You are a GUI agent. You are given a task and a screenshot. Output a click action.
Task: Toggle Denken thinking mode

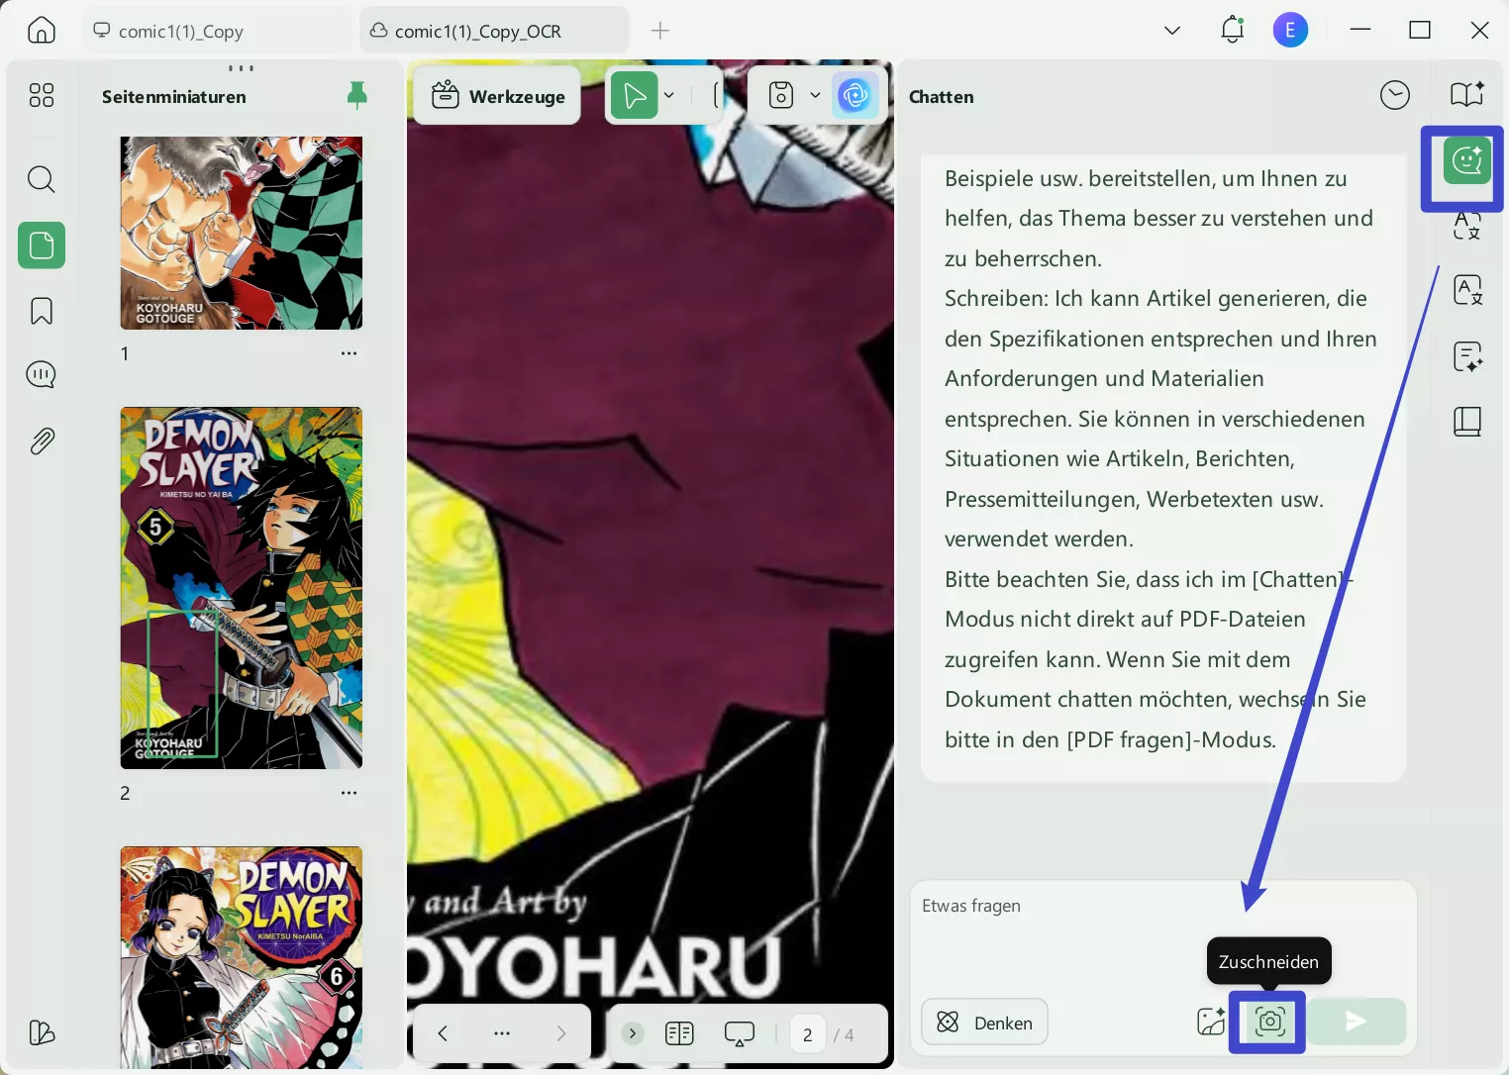pyautogui.click(x=984, y=1023)
